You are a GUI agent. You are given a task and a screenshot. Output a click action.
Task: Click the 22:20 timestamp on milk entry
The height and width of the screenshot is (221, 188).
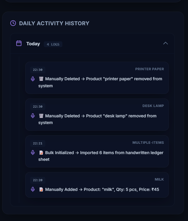tap(38, 180)
